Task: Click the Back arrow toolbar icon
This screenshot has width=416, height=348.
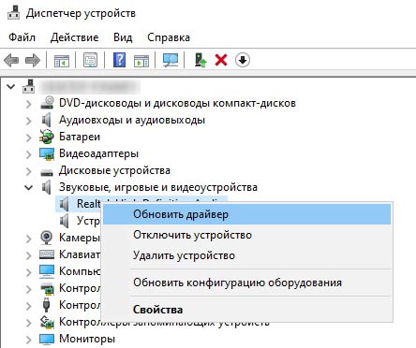Action: click(11, 60)
